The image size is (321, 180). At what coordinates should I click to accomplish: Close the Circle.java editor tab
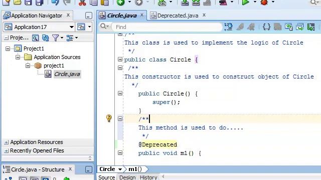pyautogui.click(x=142, y=15)
